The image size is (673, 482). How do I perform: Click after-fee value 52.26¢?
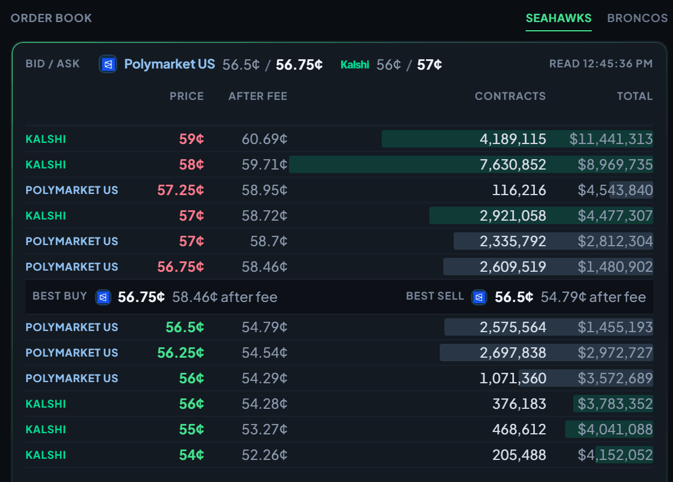pos(265,455)
